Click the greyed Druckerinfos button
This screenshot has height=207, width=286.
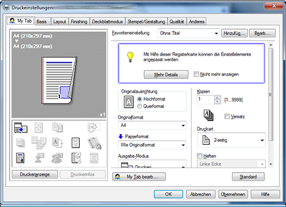pyautogui.click(x=82, y=174)
